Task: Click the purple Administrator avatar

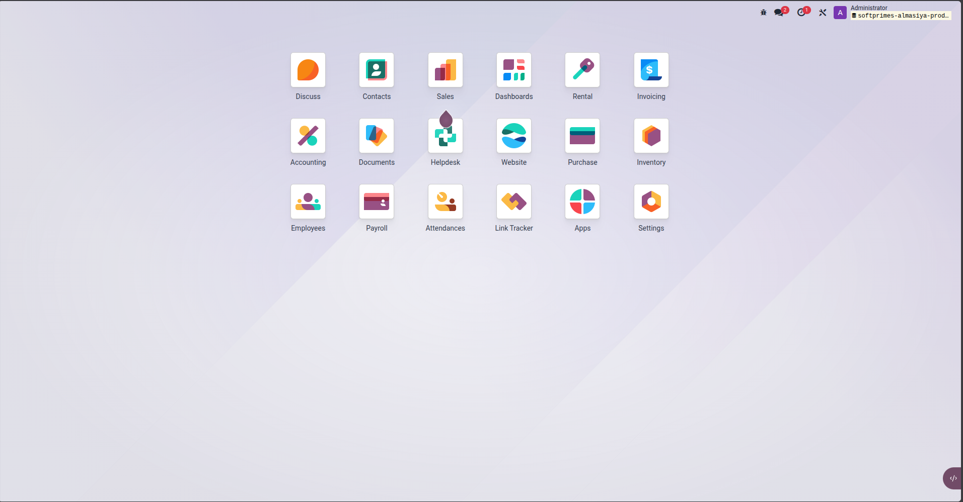Action: (x=840, y=13)
